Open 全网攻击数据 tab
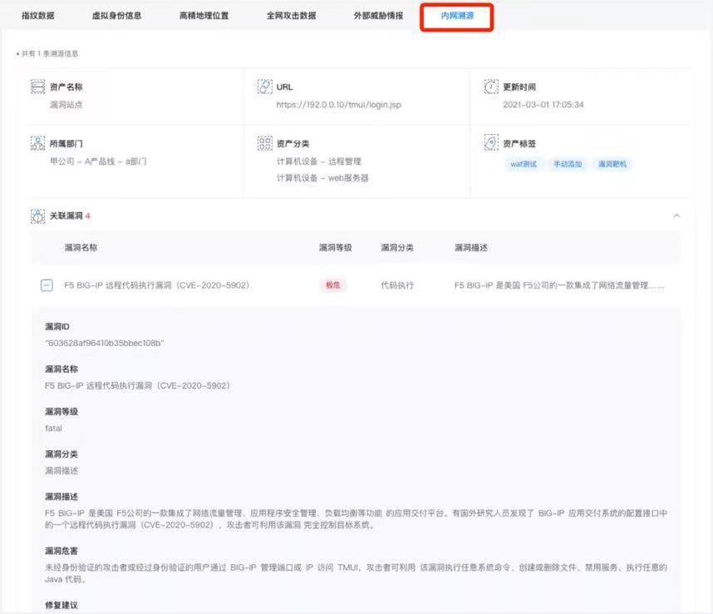This screenshot has height=614, width=713. pos(291,16)
